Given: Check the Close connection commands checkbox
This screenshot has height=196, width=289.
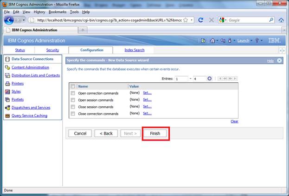Looking at the screenshot, I should 73,114.
